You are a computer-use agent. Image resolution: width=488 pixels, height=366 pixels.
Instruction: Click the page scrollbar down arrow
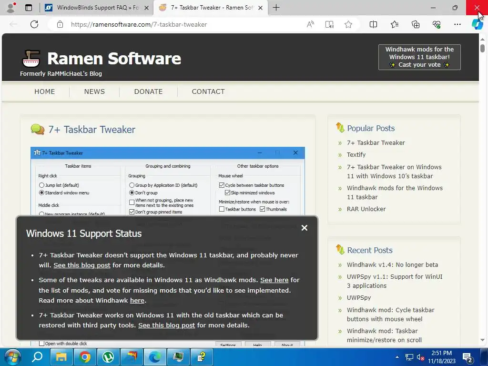pos(482,340)
